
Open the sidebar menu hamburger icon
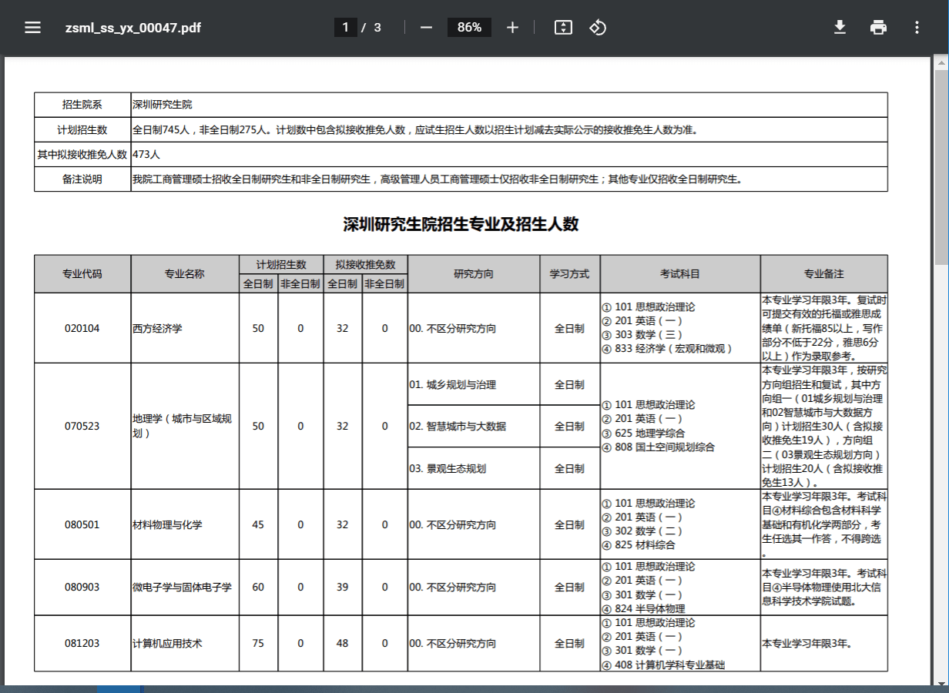click(x=32, y=28)
